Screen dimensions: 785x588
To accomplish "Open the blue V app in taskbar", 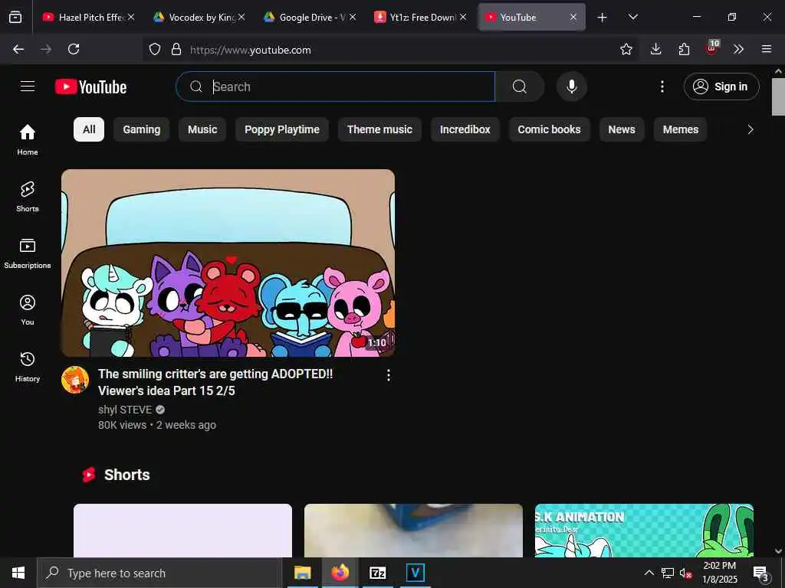I will pyautogui.click(x=415, y=573).
